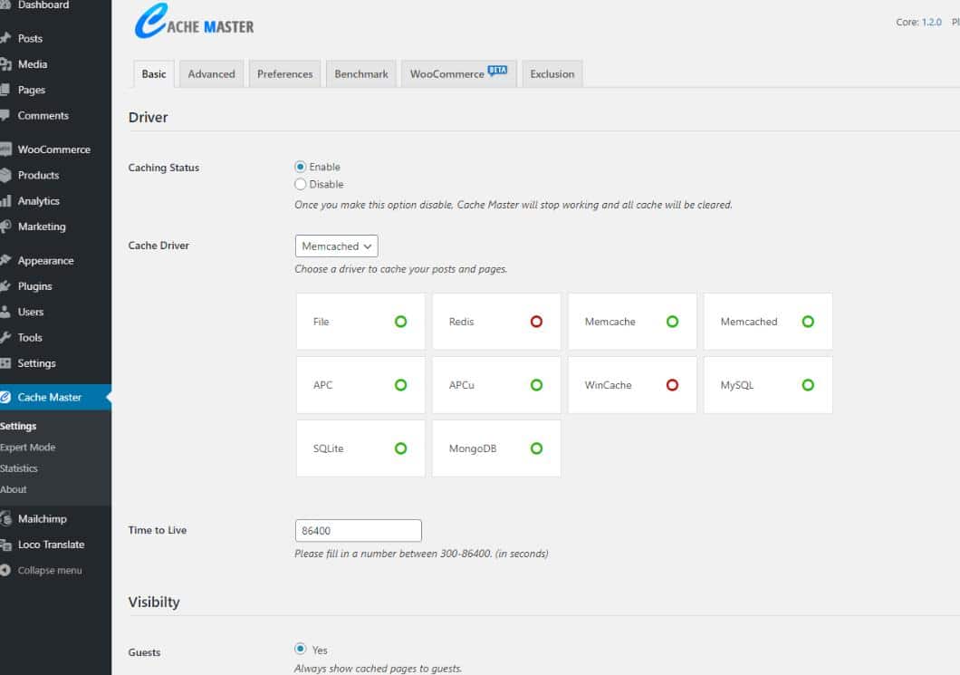Viewport: 960px width, 675px height.
Task: Click the Pages icon in sidebar
Action: coord(5,90)
